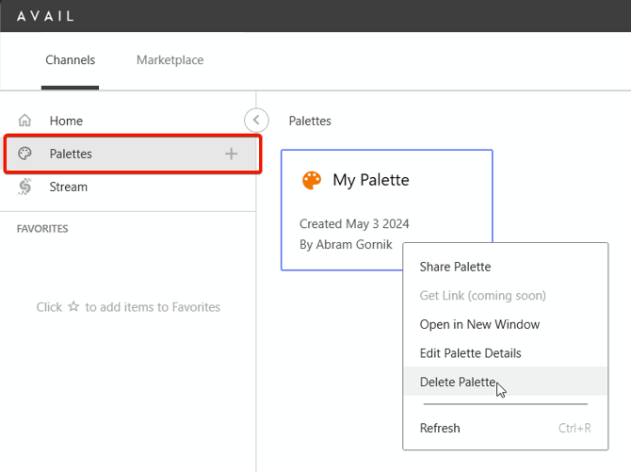
Task: Click Refresh in the context menu
Action: (x=440, y=428)
